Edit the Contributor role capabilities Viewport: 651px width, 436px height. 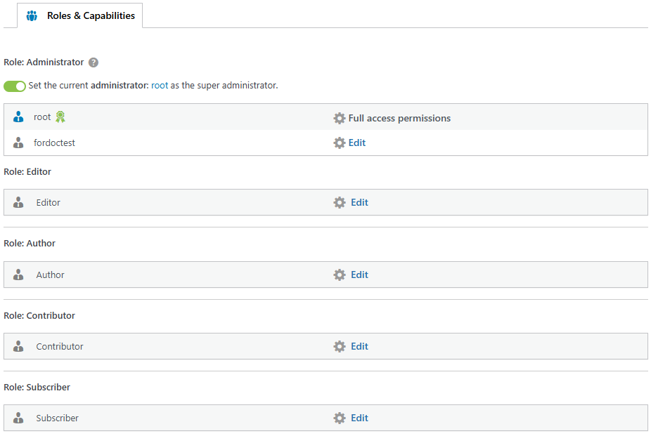coord(359,346)
